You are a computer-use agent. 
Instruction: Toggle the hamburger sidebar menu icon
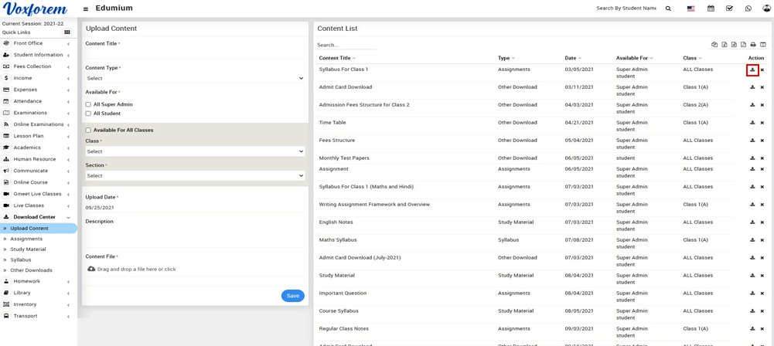pyautogui.click(x=86, y=9)
